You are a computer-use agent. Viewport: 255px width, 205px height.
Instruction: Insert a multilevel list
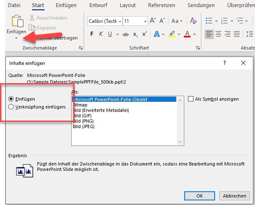(x=240, y=21)
